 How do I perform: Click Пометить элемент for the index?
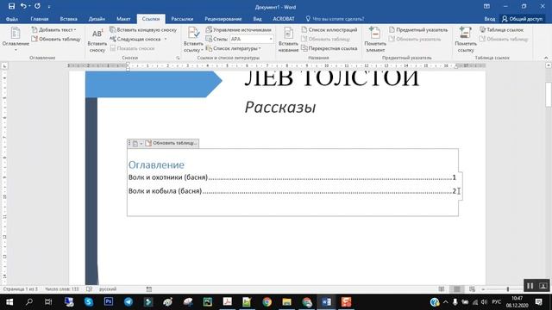pos(375,40)
